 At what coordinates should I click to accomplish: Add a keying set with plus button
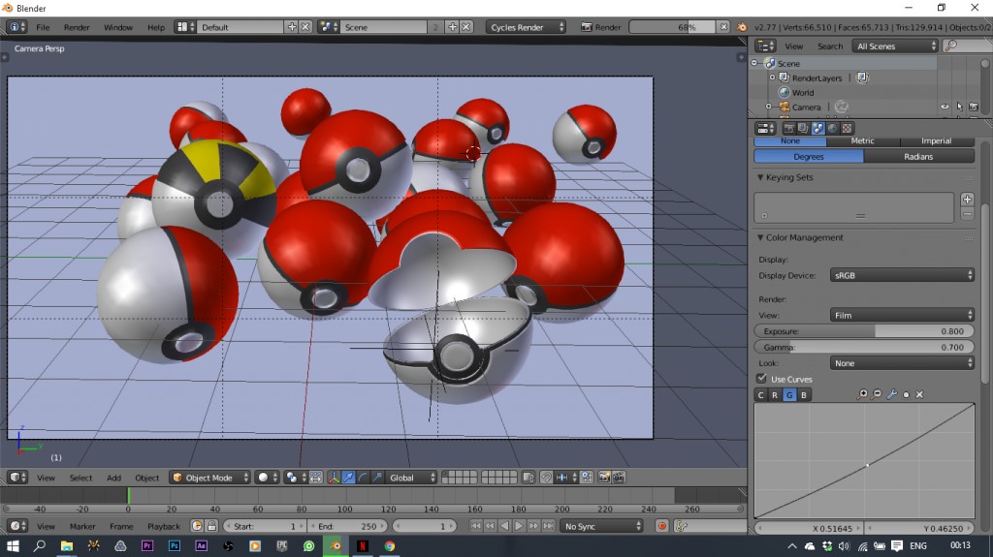point(967,199)
